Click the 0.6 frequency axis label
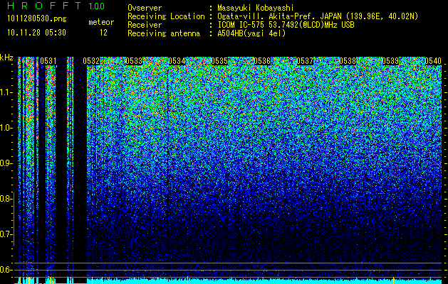The height and width of the screenshot is (284, 448). tap(6, 270)
